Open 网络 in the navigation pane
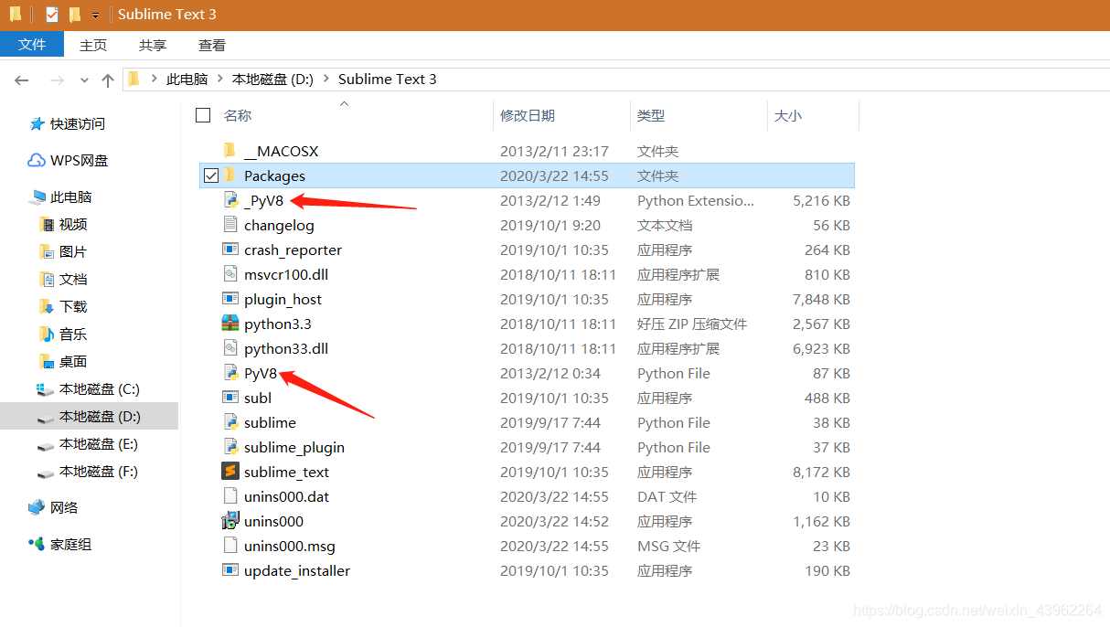 (64, 507)
